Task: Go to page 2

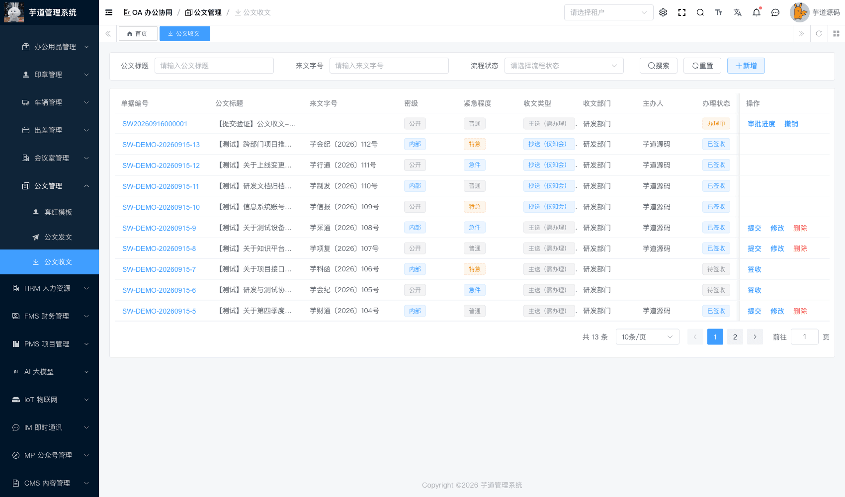Action: tap(735, 337)
